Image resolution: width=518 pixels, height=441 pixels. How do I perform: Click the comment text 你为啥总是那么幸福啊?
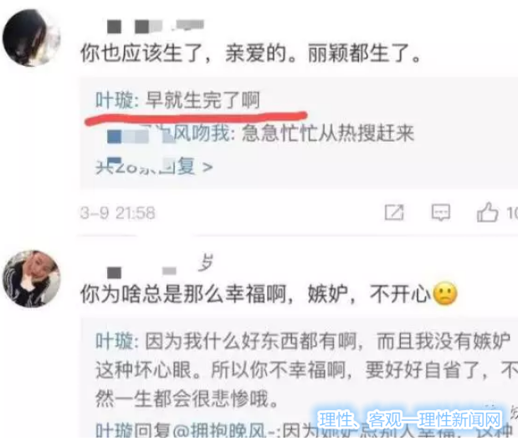click(183, 293)
